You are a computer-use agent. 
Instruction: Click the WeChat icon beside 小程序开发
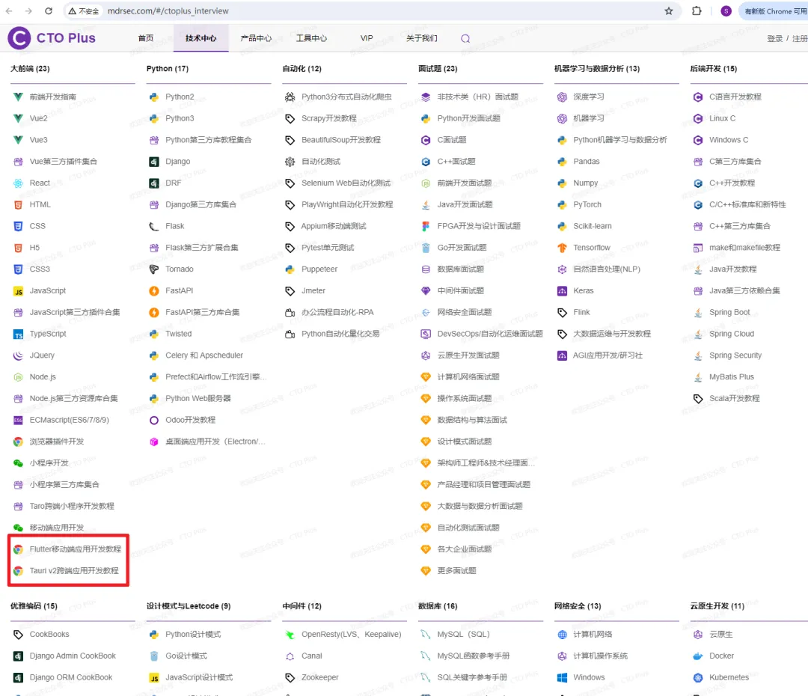pos(18,463)
